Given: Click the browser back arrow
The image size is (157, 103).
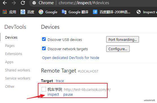Looking at the screenshot, I should 5,3.
